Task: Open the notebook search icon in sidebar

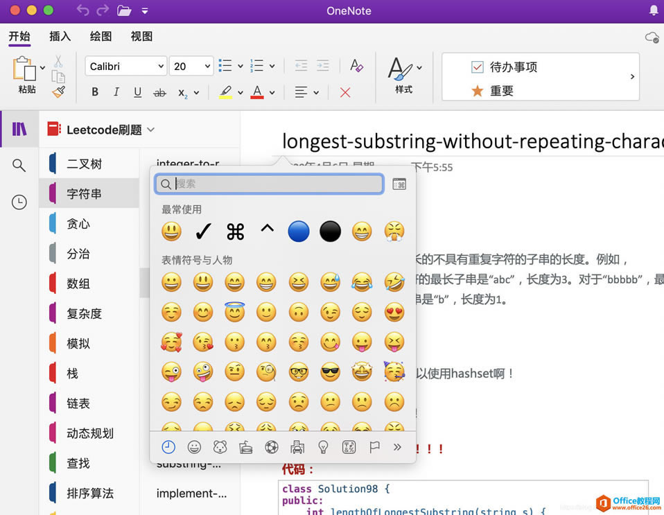Action: coord(19,166)
